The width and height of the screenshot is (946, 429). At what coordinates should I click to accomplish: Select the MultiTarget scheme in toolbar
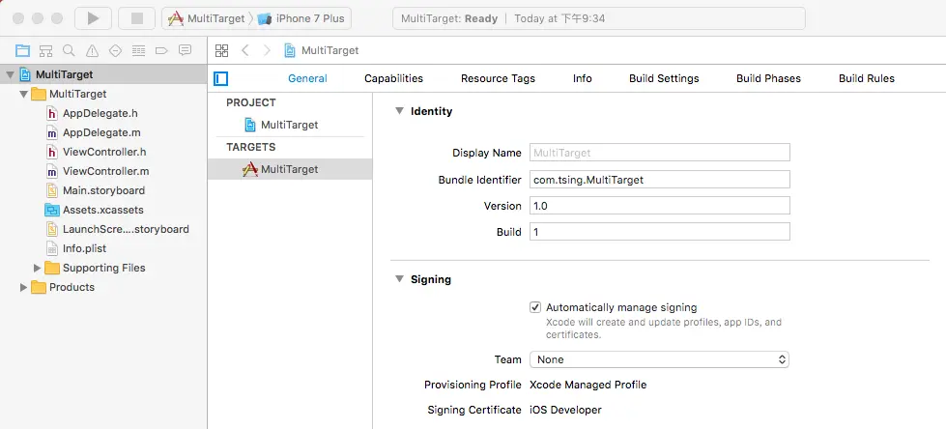click(x=207, y=18)
